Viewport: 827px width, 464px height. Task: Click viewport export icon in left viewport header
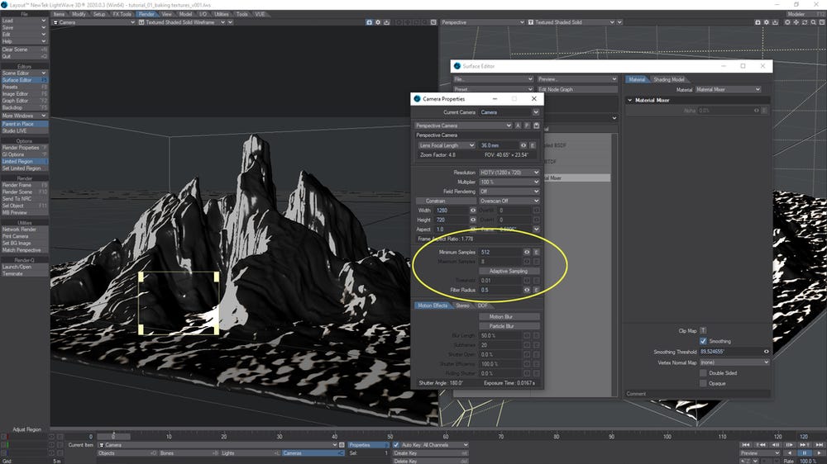click(x=386, y=22)
